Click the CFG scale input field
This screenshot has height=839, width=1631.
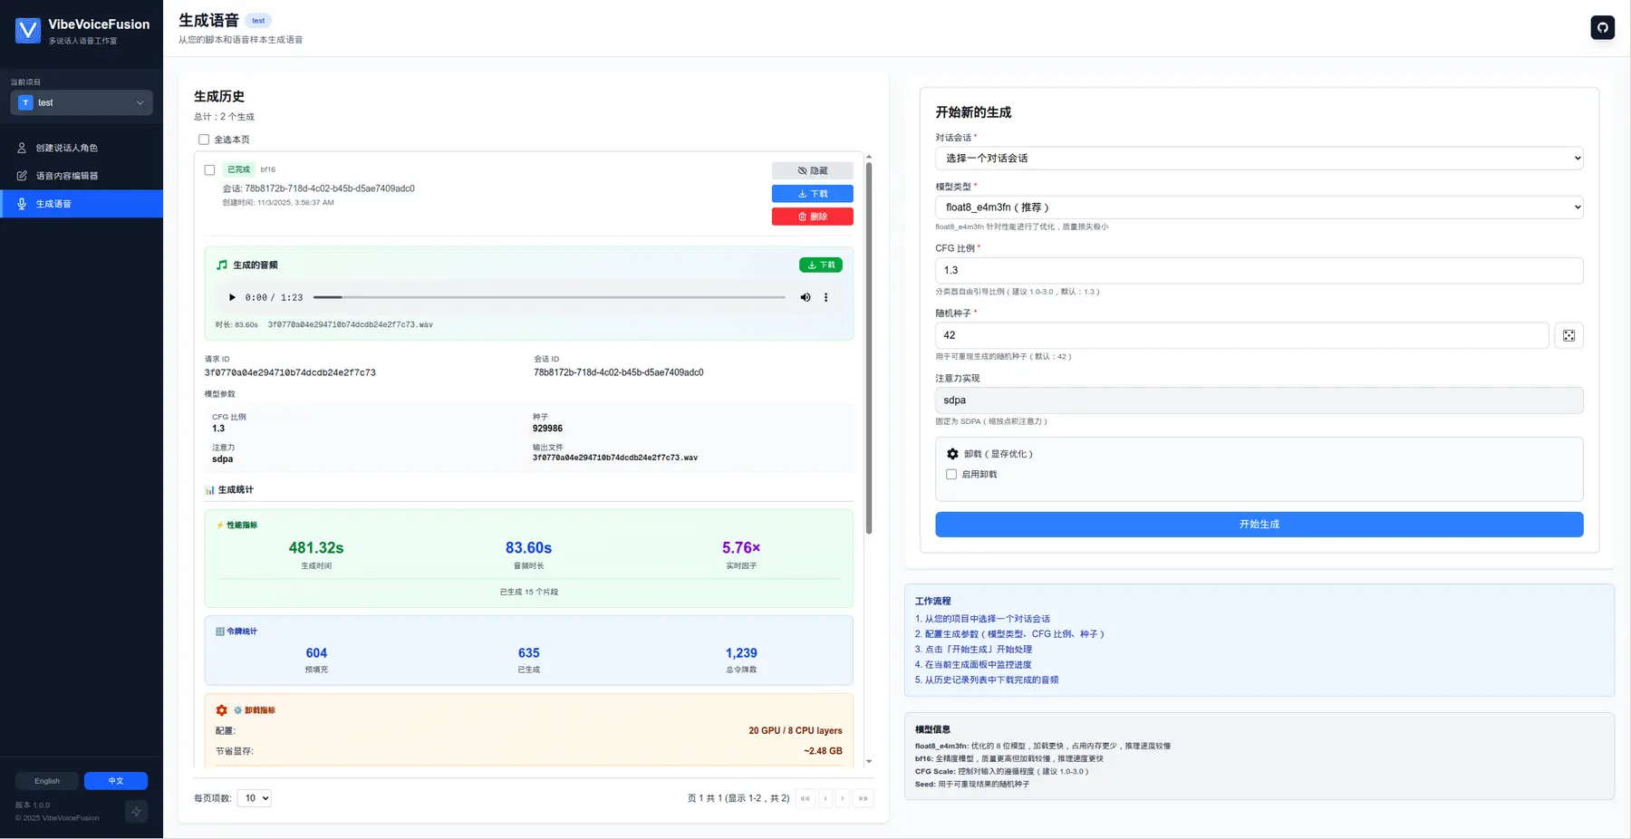[x=1259, y=270]
